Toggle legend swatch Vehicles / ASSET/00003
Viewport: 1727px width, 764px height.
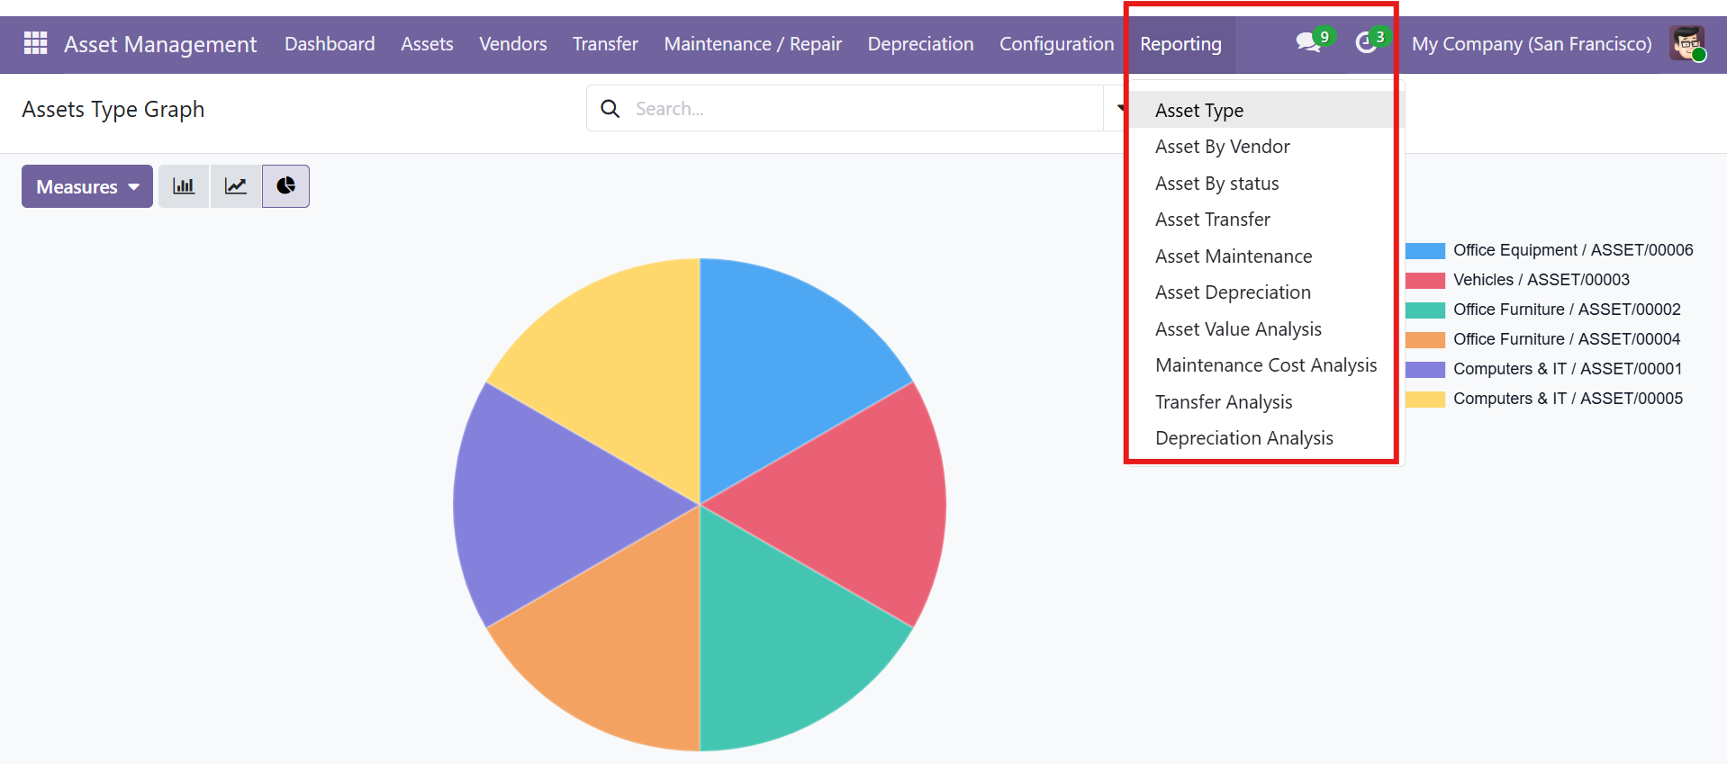click(1425, 280)
